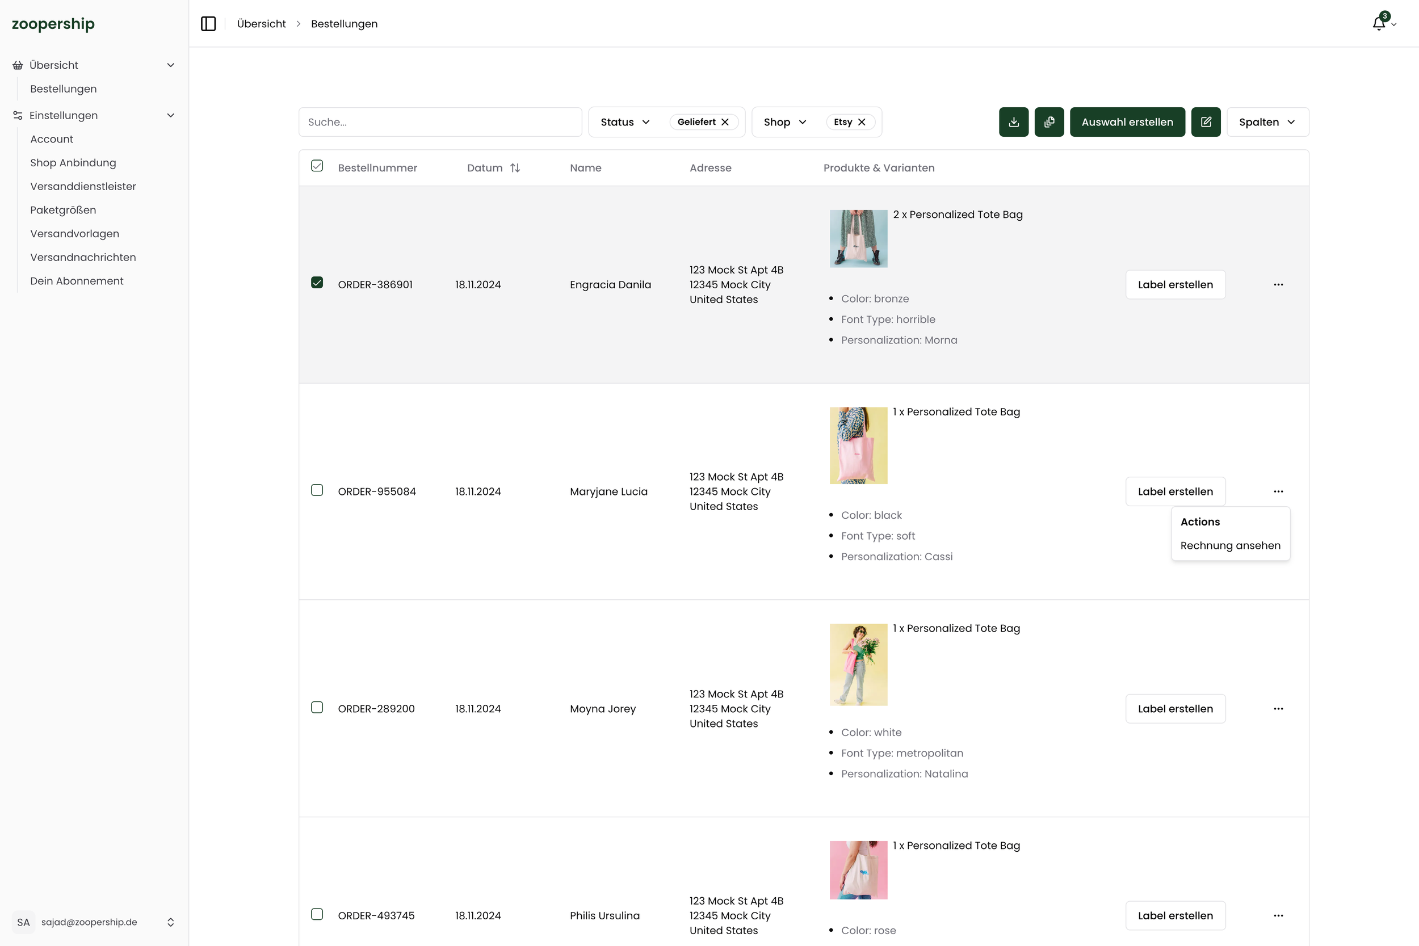Click Label erstellen for Moyna Jorey
The height and width of the screenshot is (946, 1419).
pos(1175,708)
